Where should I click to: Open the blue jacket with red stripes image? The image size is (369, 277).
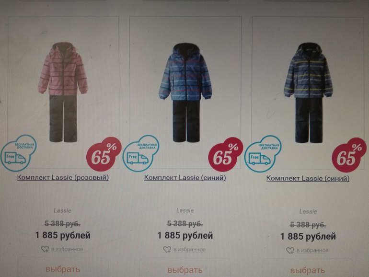pos(185,92)
